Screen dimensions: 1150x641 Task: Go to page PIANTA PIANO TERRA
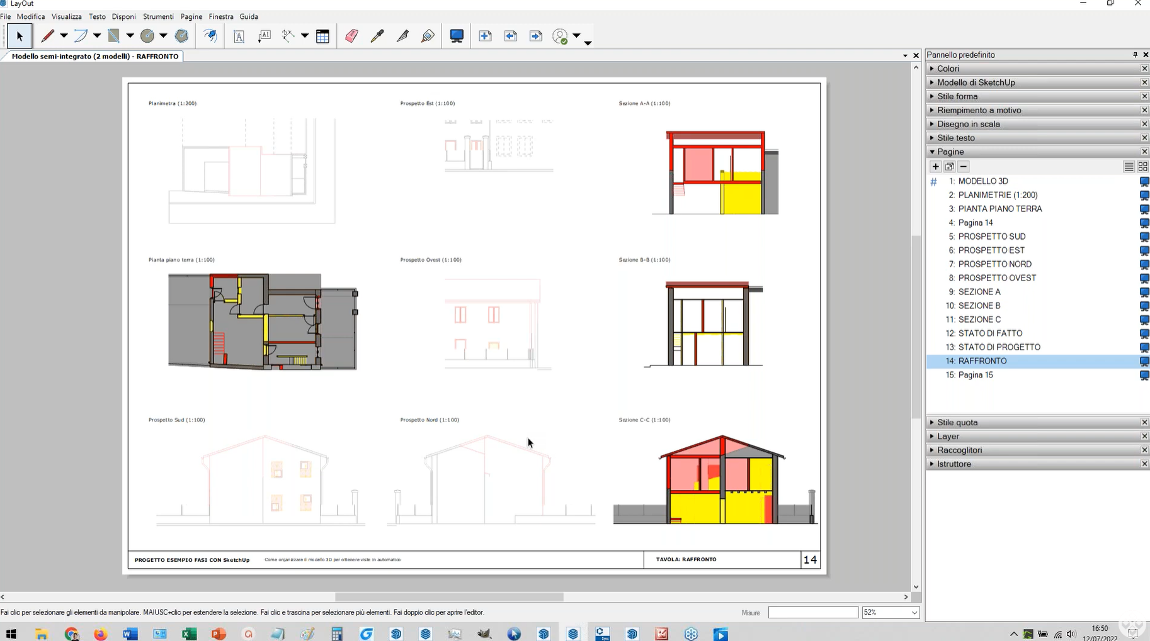click(x=999, y=209)
